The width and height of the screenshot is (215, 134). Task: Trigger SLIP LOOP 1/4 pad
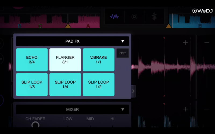click(x=65, y=84)
